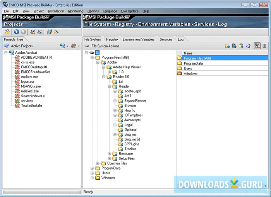Open the Help menu
The height and width of the screenshot is (197, 271).
point(146,11)
